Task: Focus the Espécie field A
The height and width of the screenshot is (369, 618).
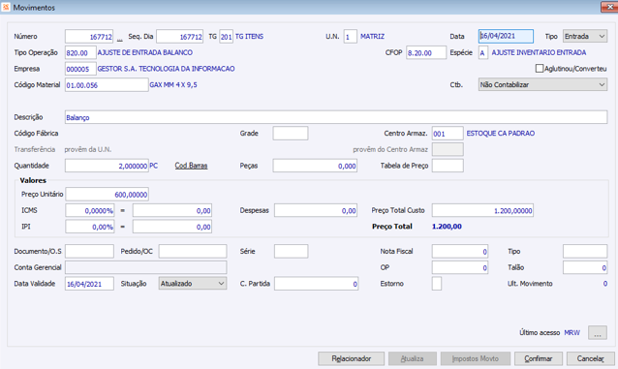Action: pos(483,52)
